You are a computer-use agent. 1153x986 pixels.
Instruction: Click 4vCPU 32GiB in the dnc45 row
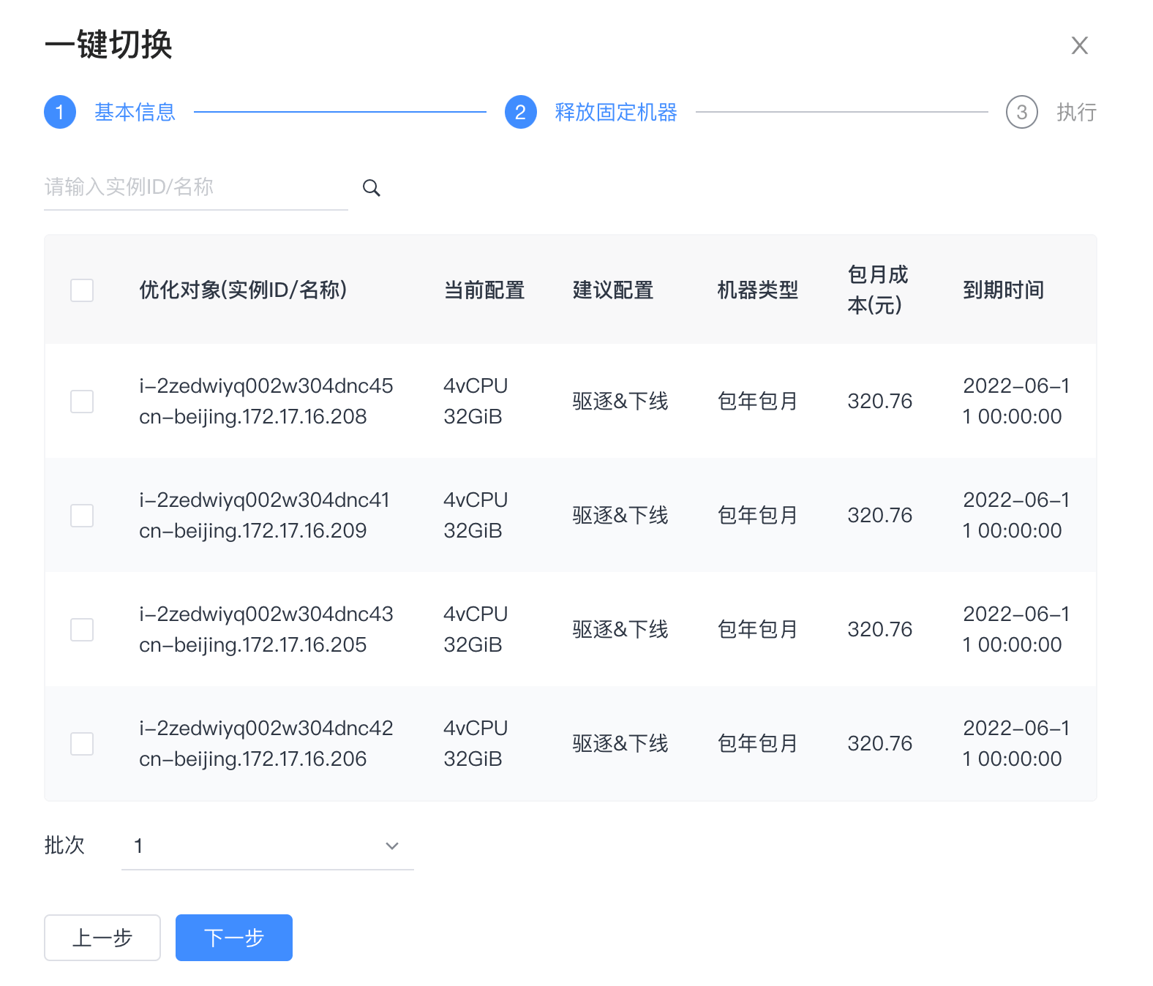(476, 402)
